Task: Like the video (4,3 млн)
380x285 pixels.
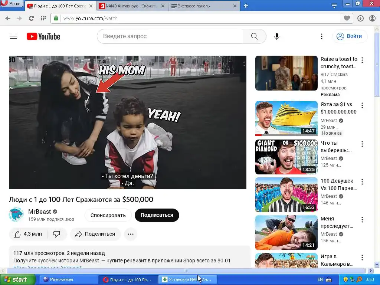Action: click(28, 234)
